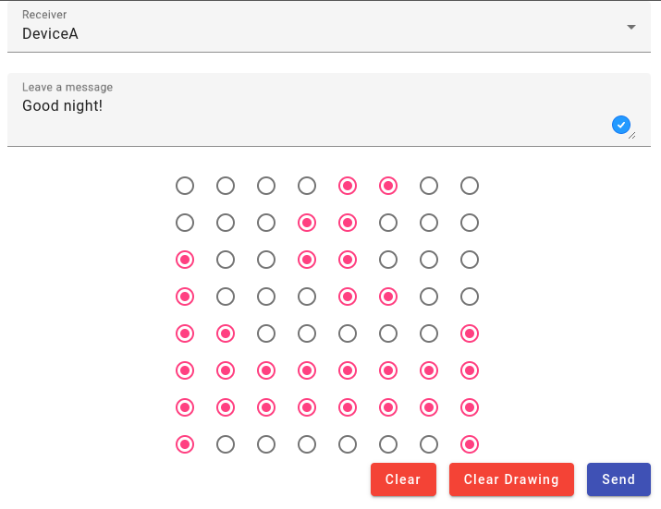This screenshot has width=661, height=509.
Task: Deselect the first radio in third row
Action: click(x=185, y=260)
